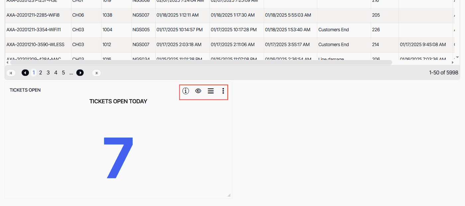Click scroll-down arrow of table vertical scrollbar

pos(457,57)
